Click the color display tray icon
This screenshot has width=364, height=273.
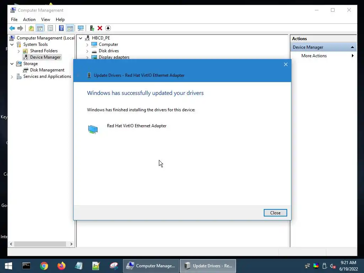point(316,266)
